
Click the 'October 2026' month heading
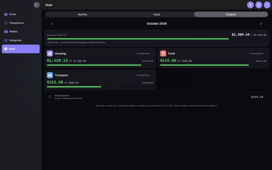click(x=157, y=24)
